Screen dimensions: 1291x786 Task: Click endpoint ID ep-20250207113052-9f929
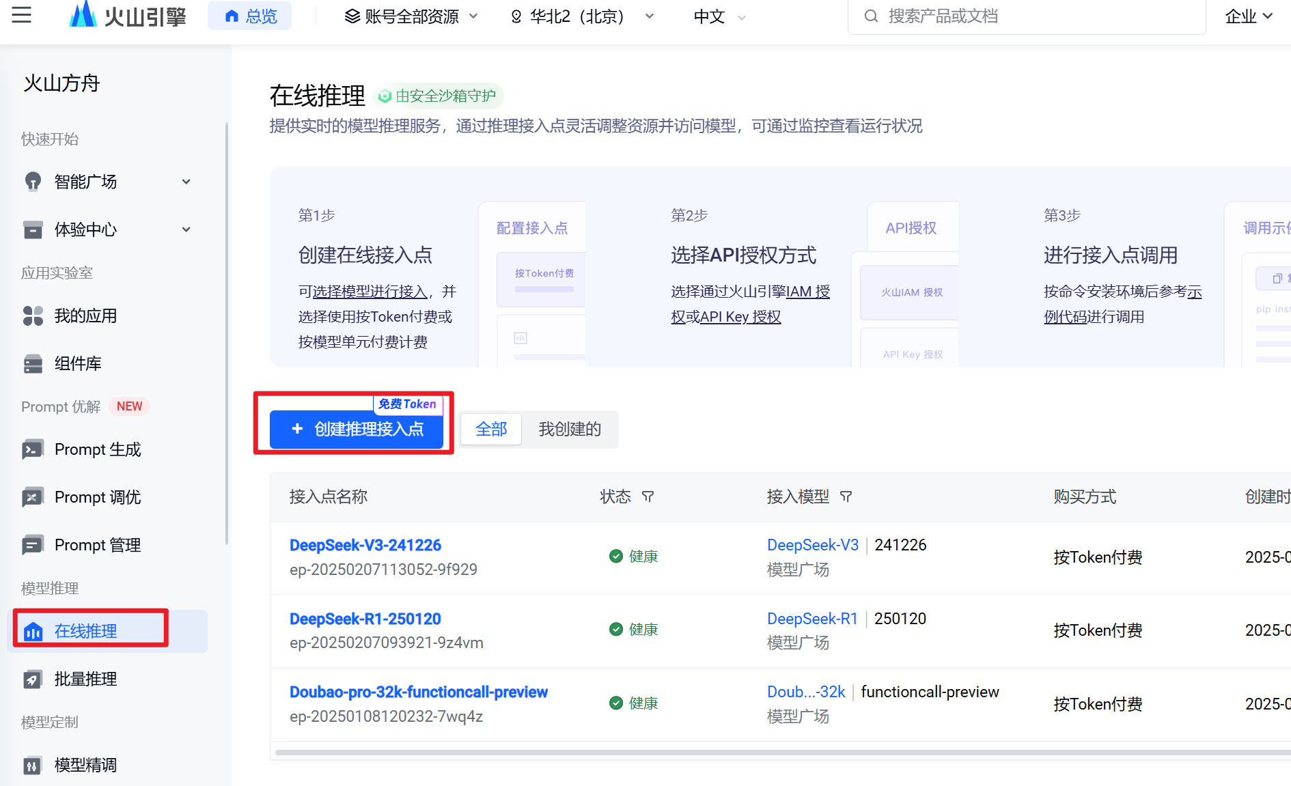click(383, 570)
